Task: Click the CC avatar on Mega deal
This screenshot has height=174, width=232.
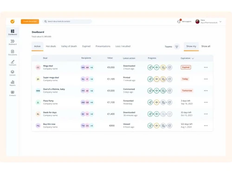Action: pyautogui.click(x=38, y=67)
